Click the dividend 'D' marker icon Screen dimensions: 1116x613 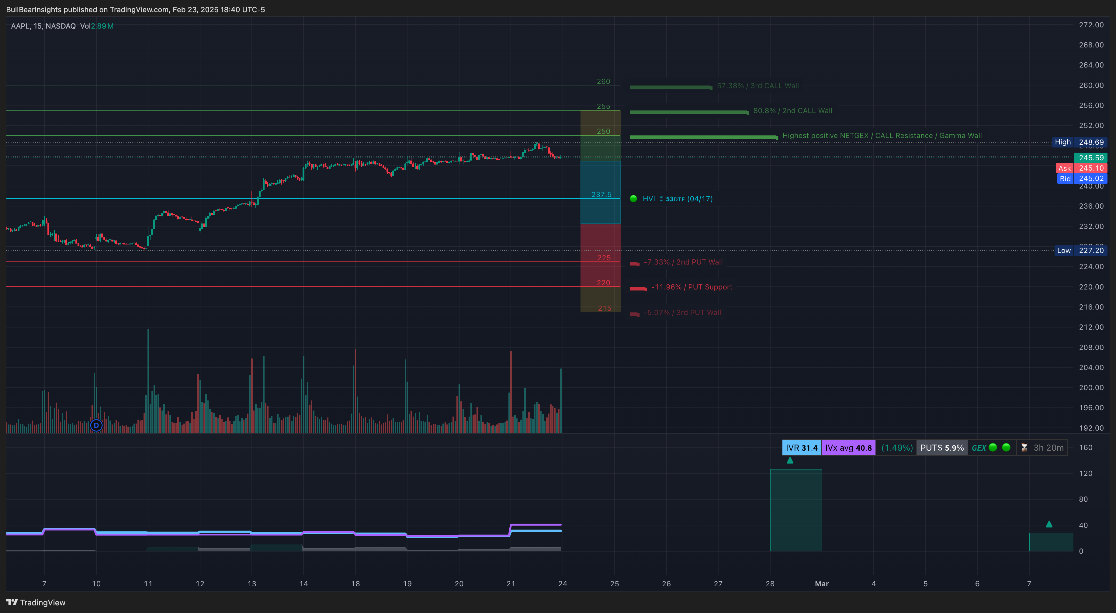96,425
